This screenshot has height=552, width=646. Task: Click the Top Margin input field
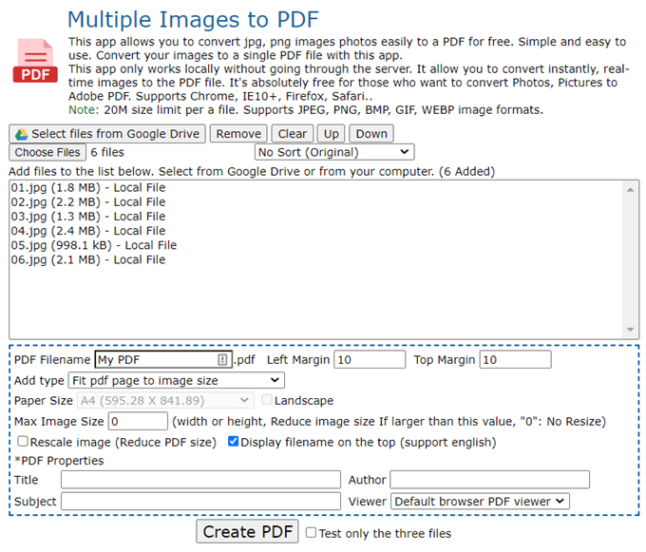click(x=515, y=360)
